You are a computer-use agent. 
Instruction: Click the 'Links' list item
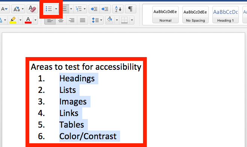(69, 113)
